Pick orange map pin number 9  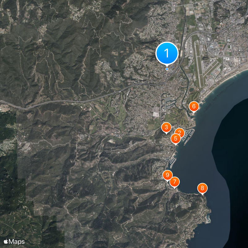coord(167,175)
